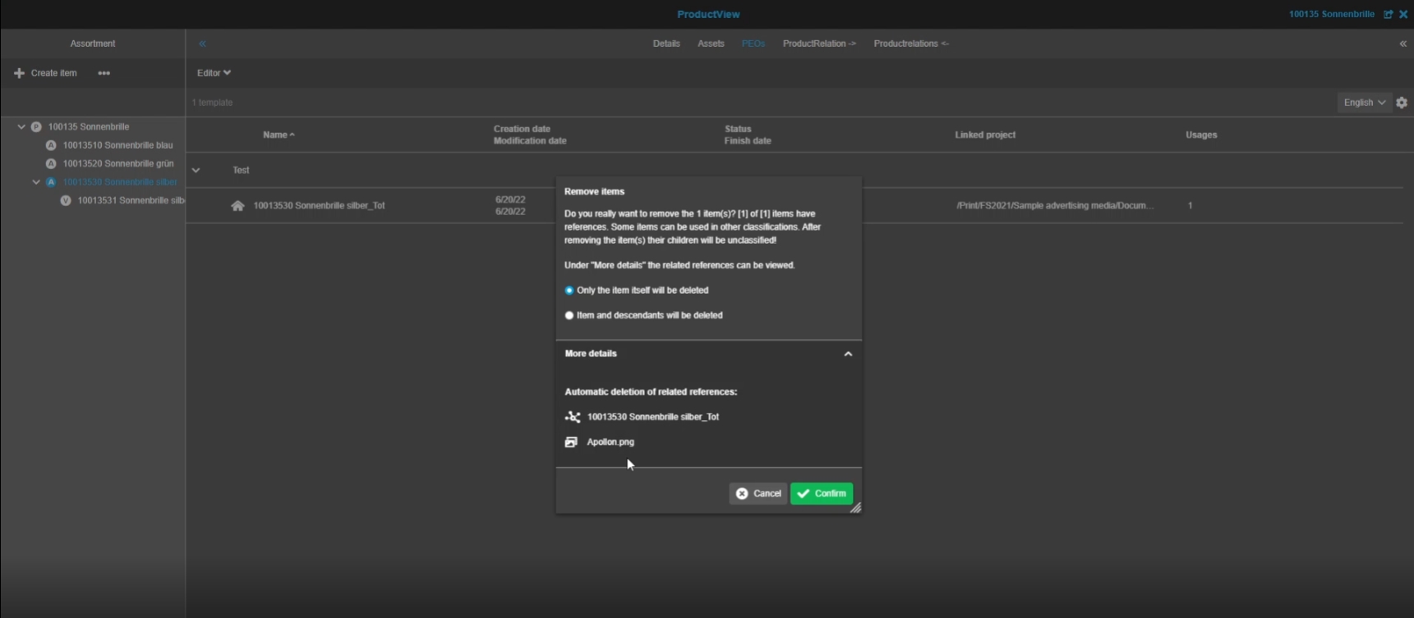Cancel the Remove items dialog

pos(758,493)
